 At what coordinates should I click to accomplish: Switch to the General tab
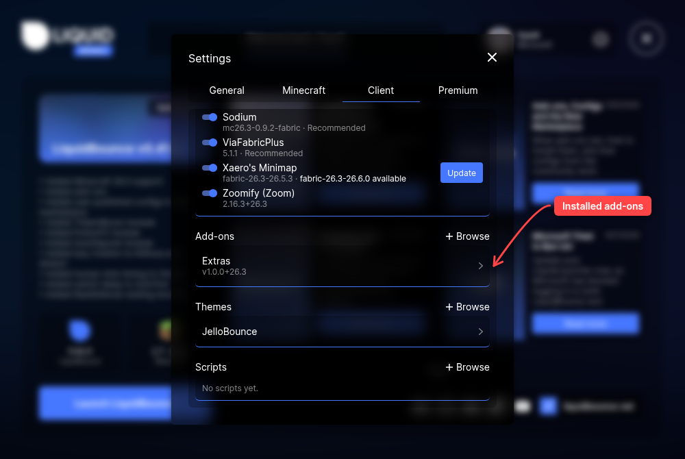click(227, 90)
